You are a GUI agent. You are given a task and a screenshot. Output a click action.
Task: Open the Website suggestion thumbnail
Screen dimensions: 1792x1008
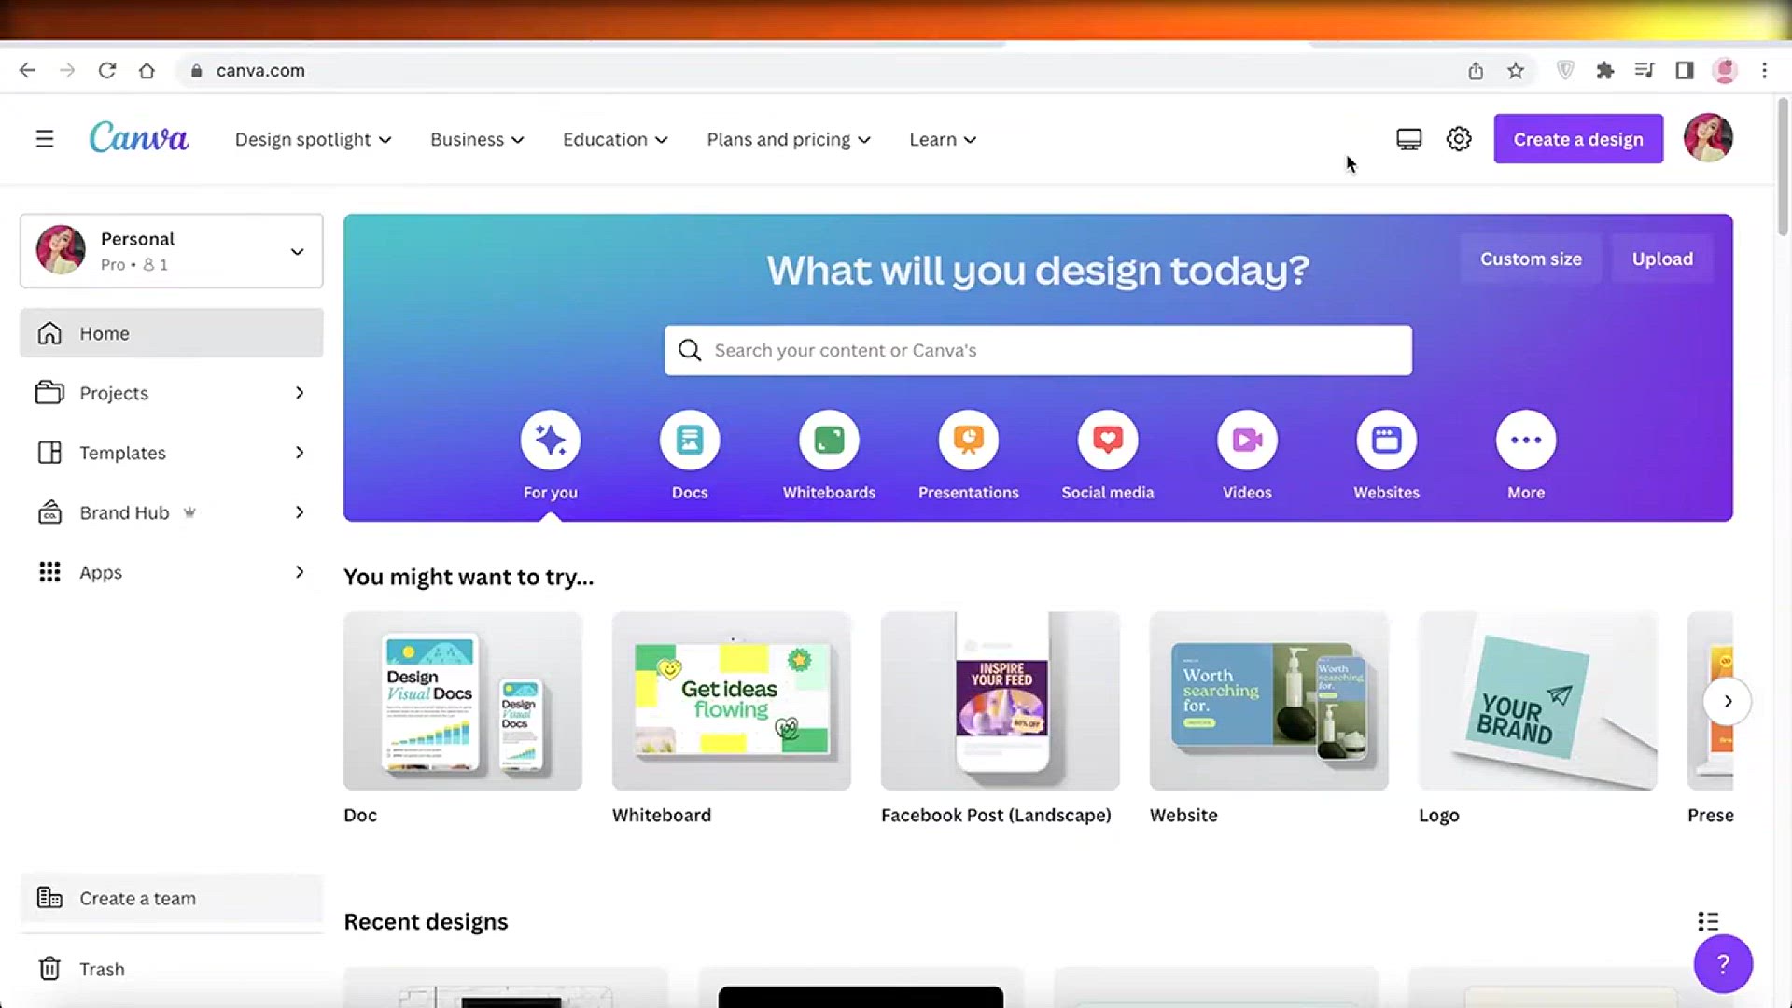pos(1269,701)
